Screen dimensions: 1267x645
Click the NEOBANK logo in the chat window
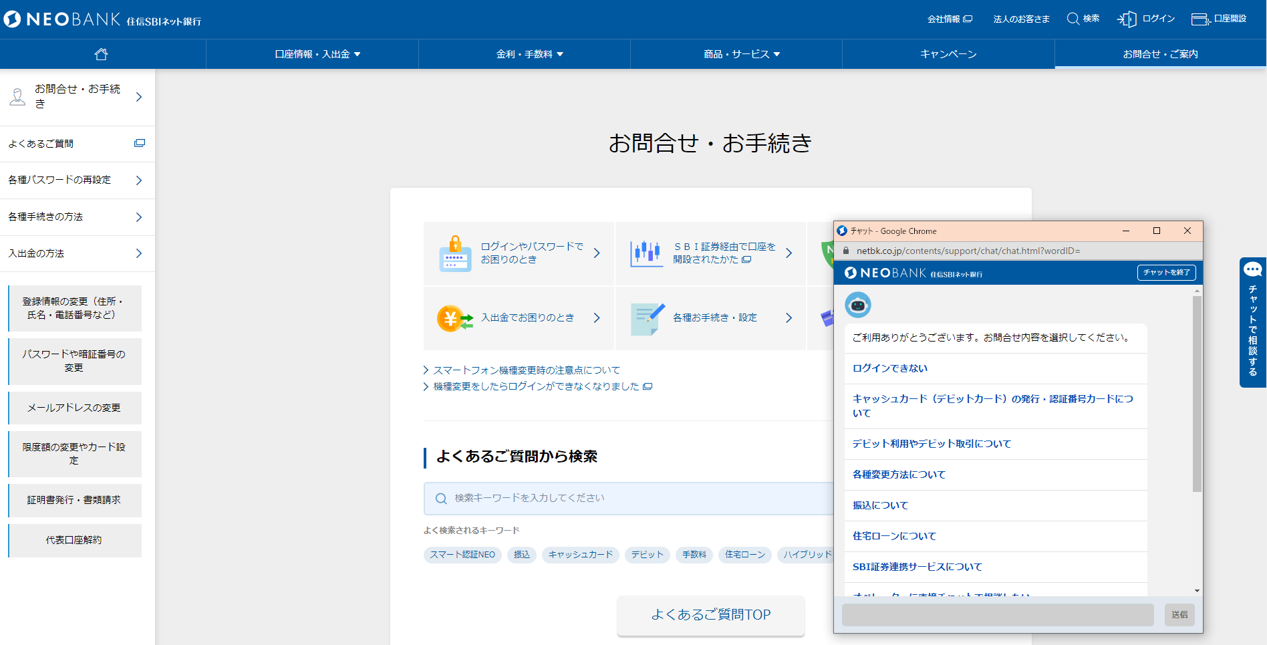pyautogui.click(x=913, y=273)
